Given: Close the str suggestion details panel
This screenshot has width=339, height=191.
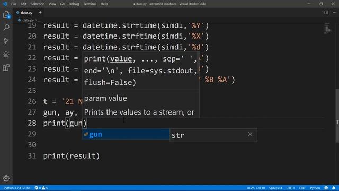Looking at the screenshot, I should click(250, 134).
